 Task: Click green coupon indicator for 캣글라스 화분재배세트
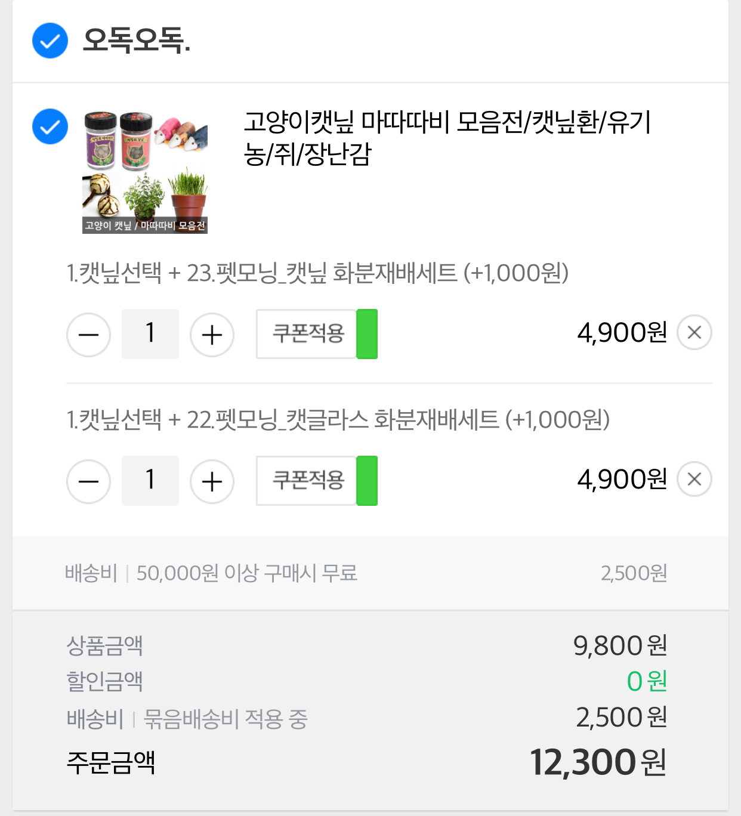pos(367,481)
